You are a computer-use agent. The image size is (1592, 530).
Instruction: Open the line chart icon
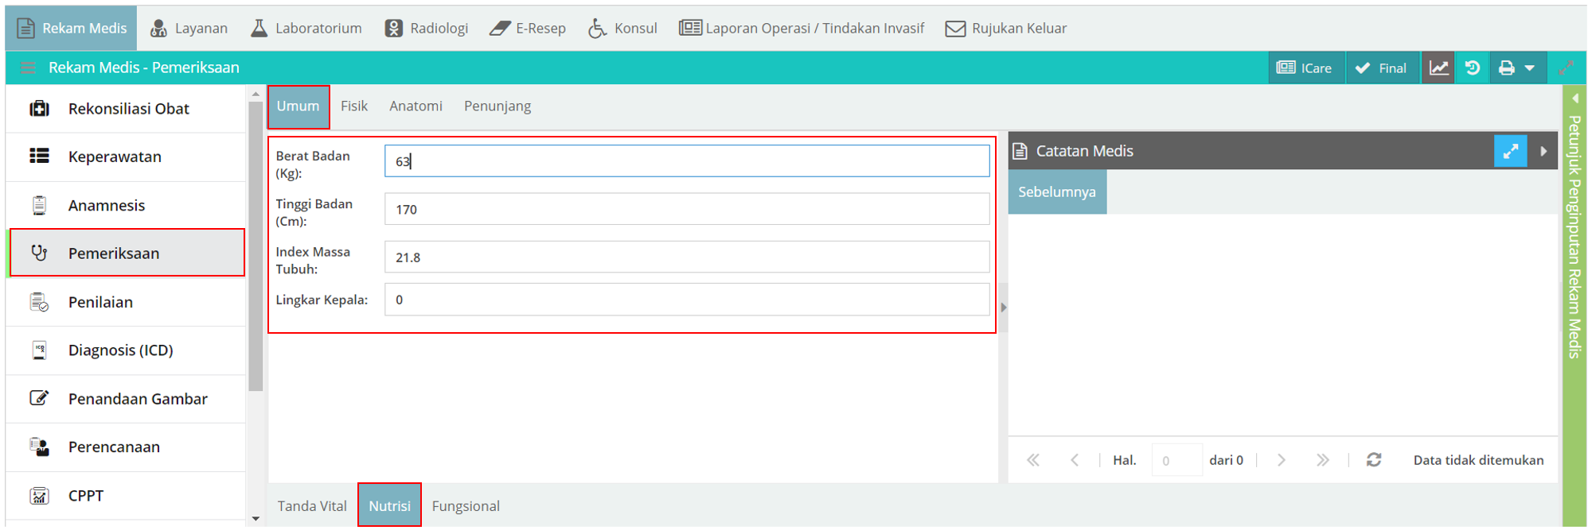coord(1438,68)
